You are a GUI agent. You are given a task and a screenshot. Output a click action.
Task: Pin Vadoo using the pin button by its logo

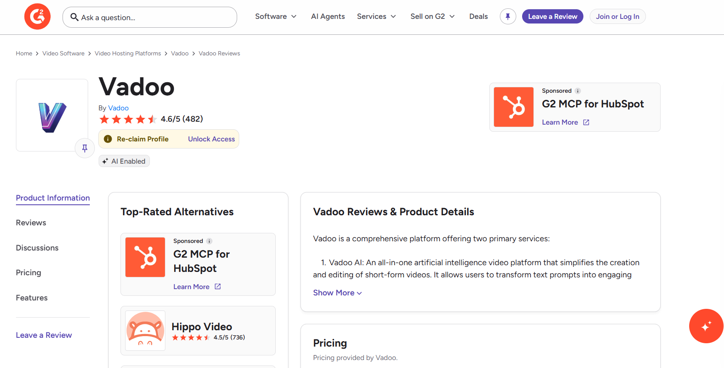coord(85,148)
